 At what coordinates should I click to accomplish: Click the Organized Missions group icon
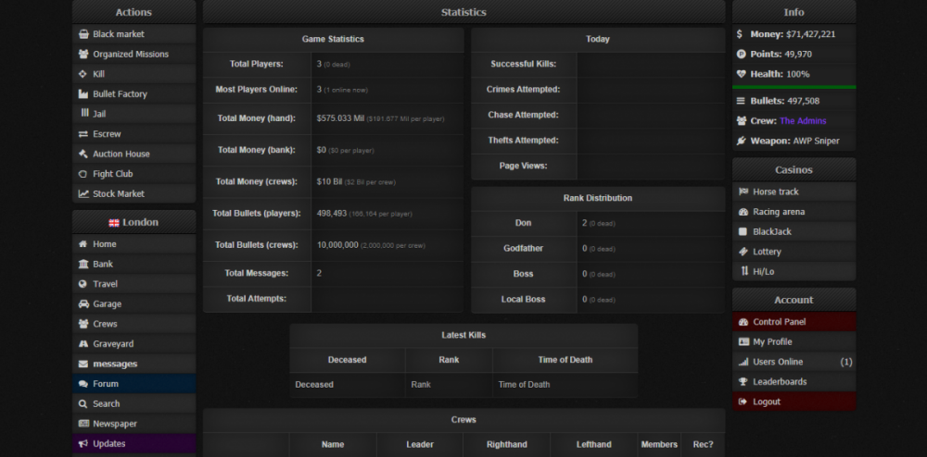click(x=83, y=55)
